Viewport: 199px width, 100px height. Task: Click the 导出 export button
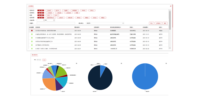coord(151,23)
